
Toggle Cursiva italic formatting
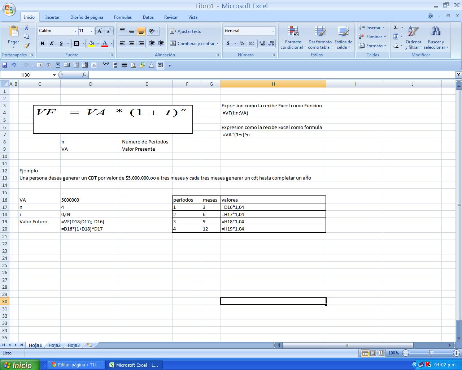click(52, 43)
